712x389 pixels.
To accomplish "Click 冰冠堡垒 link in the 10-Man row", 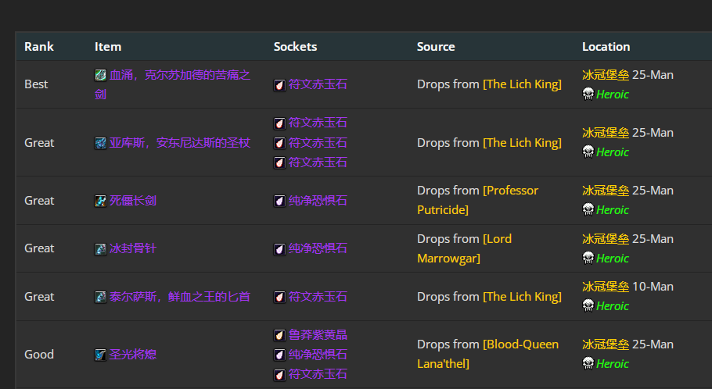I will pyautogui.click(x=605, y=287).
